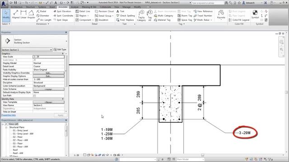Viewport: 289px width, 162px height.
Task: Start the Detail Line tool
Action: (x=83, y=11)
